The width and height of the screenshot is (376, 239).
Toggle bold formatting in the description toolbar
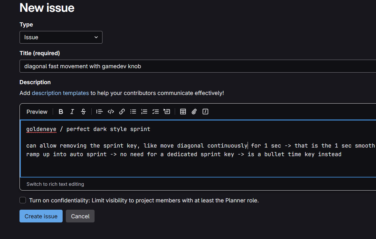point(61,112)
